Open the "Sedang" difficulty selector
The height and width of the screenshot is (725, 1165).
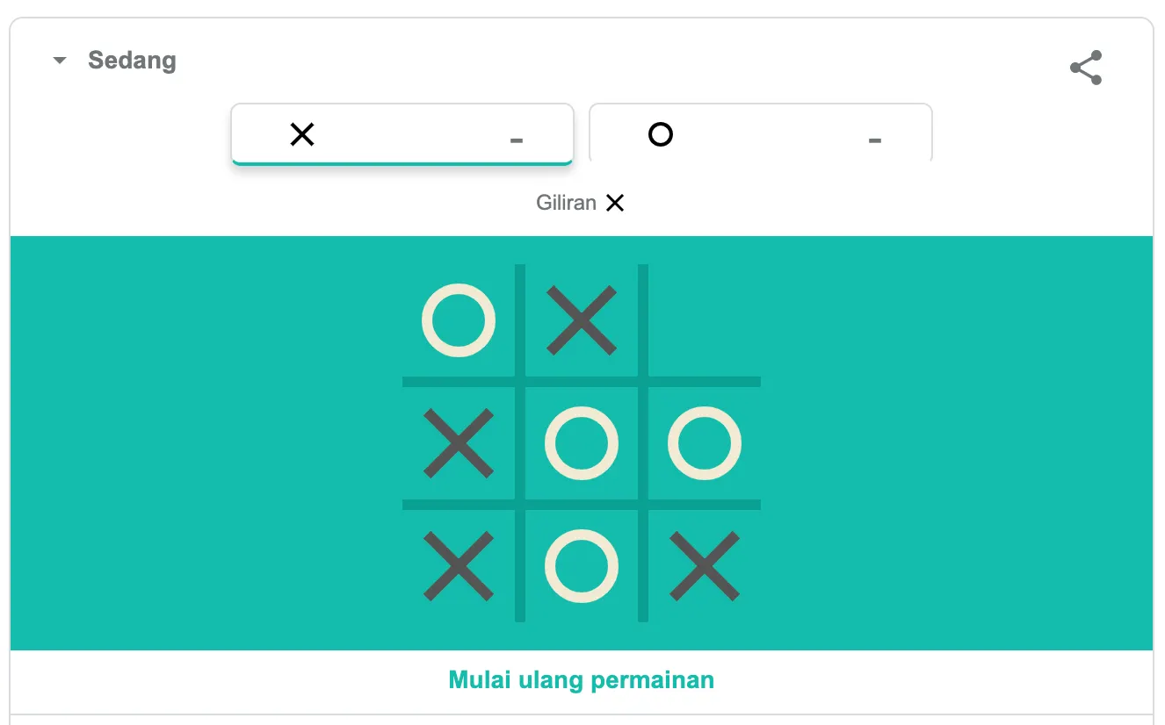(132, 61)
